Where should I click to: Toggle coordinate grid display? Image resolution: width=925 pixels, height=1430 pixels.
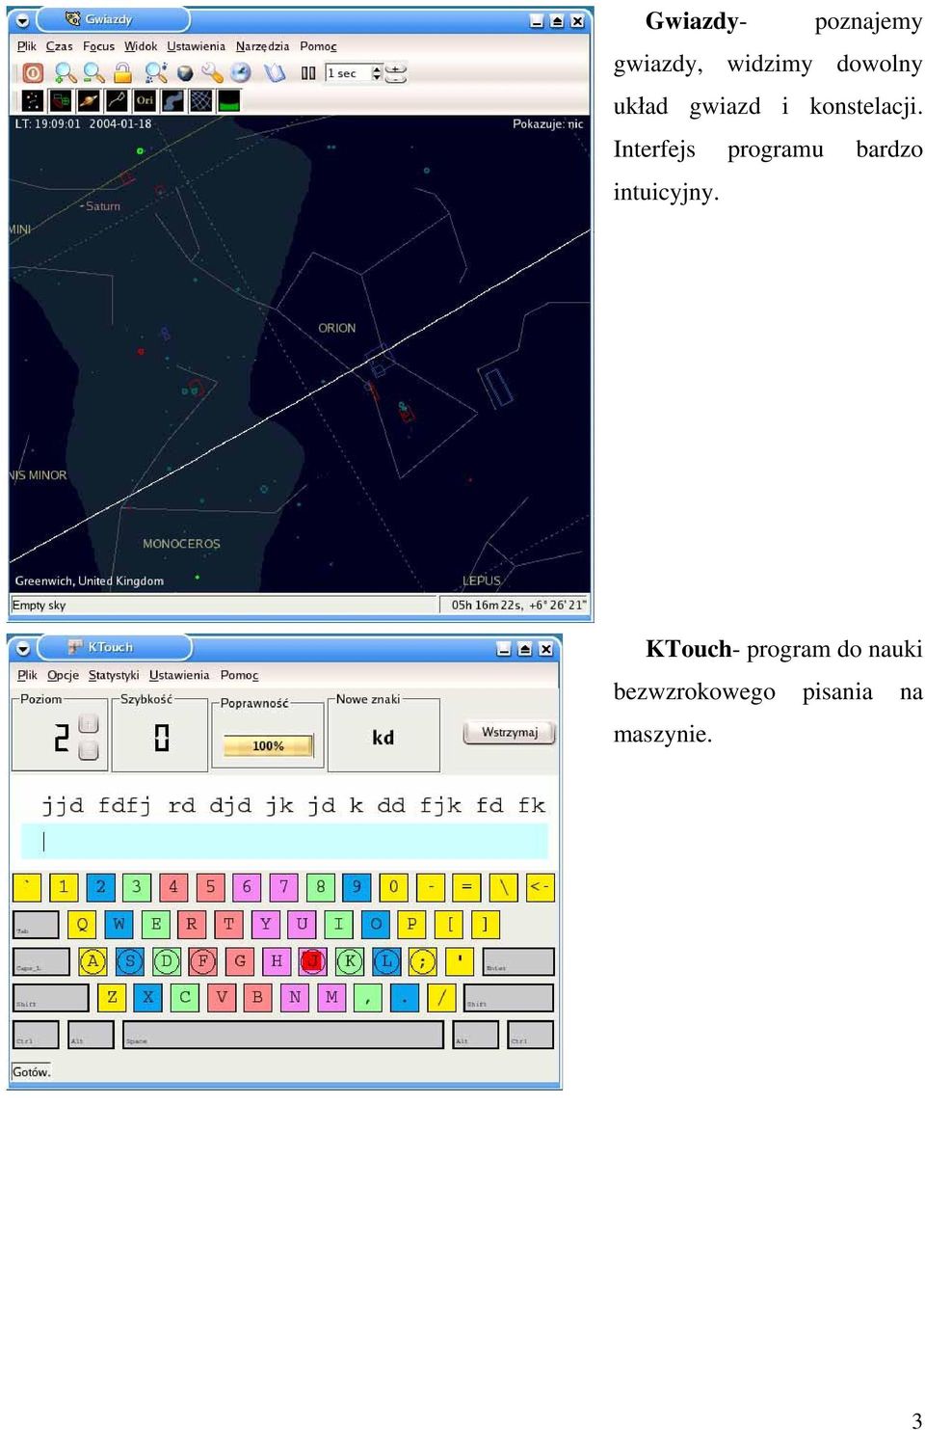pyautogui.click(x=200, y=100)
